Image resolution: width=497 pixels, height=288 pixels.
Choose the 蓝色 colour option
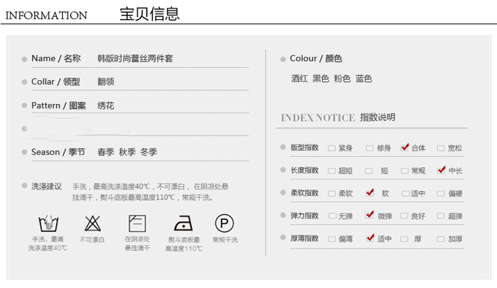coord(364,79)
